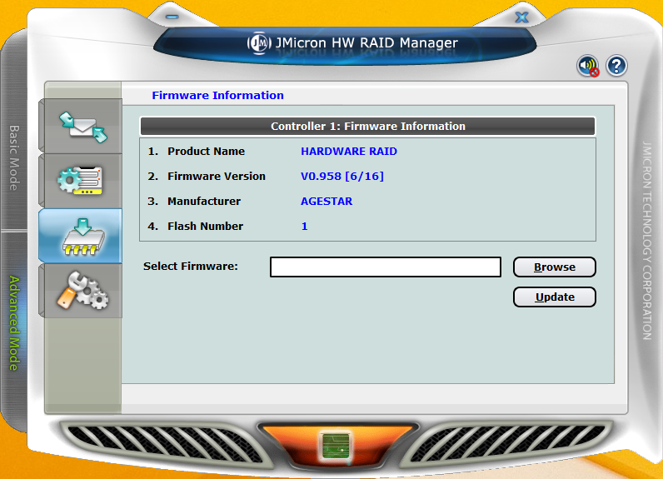Screen dimensions: 663x479
Task: Click the Flash Number label
Action: (205, 227)
